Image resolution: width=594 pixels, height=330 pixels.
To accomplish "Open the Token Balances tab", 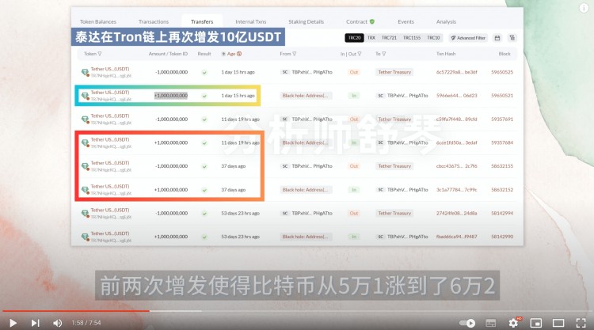I will pos(98,21).
